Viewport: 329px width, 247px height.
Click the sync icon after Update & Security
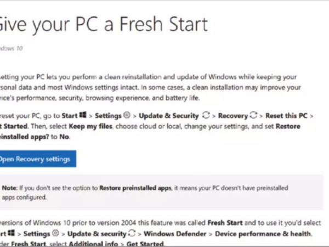[x=206, y=116]
